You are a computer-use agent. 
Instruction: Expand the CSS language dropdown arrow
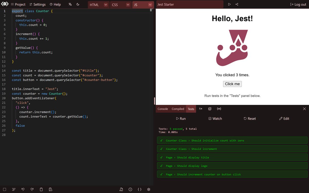[128, 5]
